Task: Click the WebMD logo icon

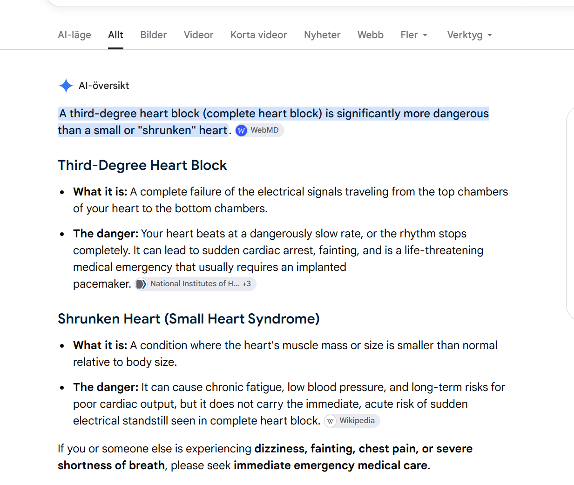Action: click(241, 131)
